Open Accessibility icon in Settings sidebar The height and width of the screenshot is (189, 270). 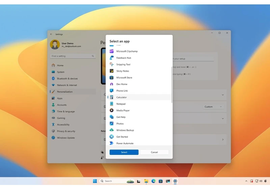click(x=53, y=125)
